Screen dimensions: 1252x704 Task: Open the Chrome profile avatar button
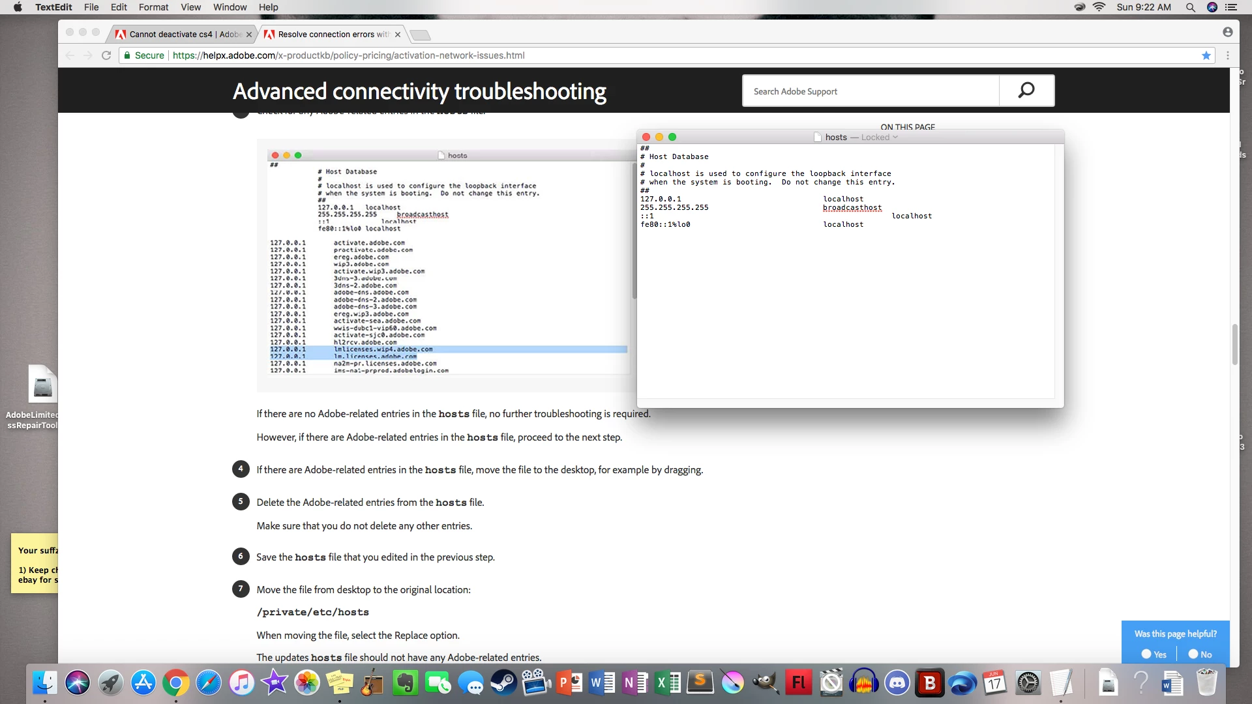click(x=1228, y=32)
